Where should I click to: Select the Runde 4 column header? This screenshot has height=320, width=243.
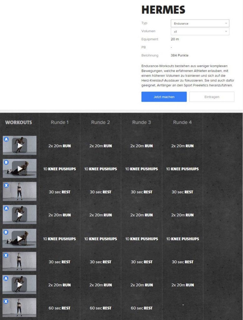coord(182,122)
